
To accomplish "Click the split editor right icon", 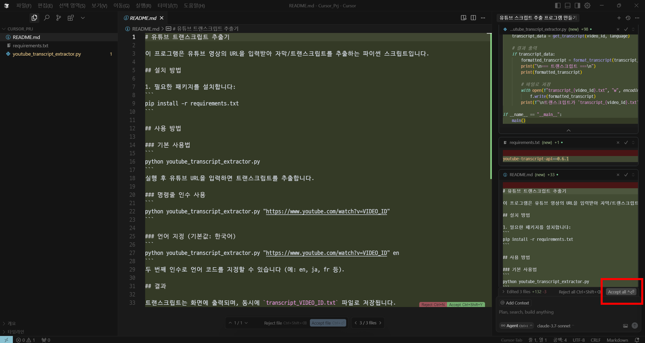I will point(473,18).
